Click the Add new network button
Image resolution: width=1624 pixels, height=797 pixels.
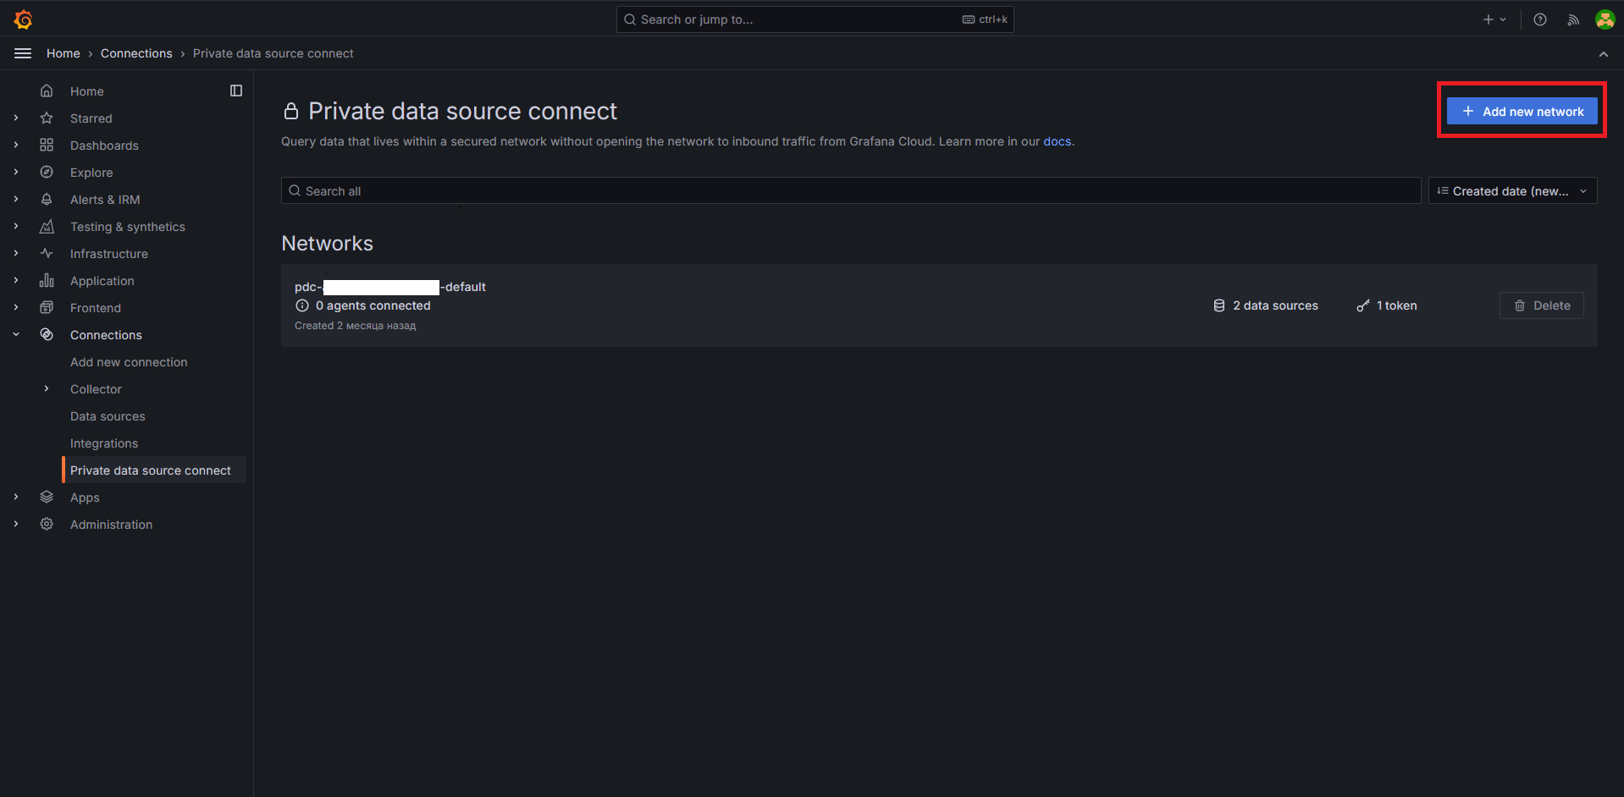1522,111
